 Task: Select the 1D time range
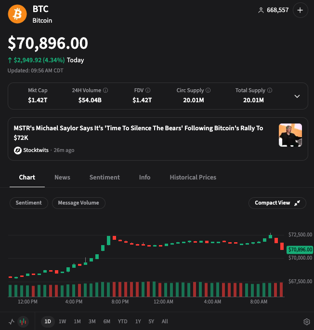coord(48,321)
